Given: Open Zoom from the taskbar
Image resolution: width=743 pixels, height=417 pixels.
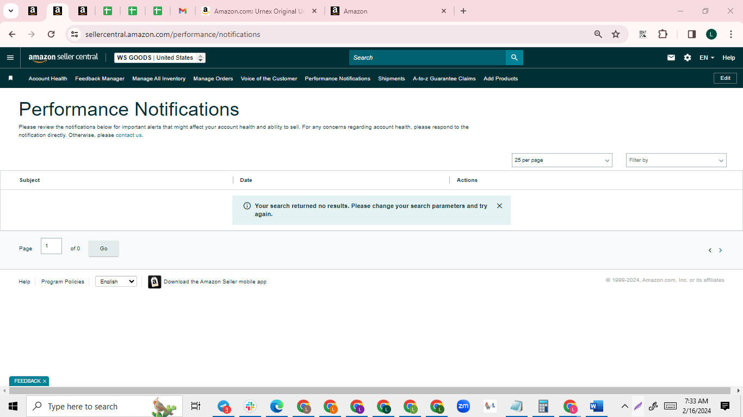Looking at the screenshot, I should (x=463, y=406).
